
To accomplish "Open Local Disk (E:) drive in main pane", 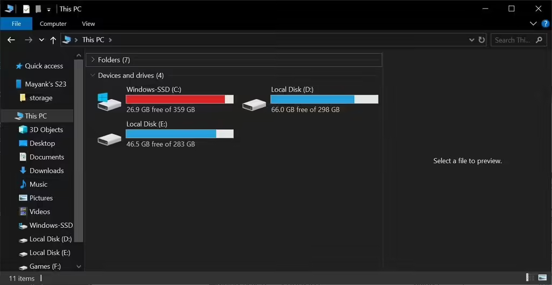I will [x=109, y=138].
